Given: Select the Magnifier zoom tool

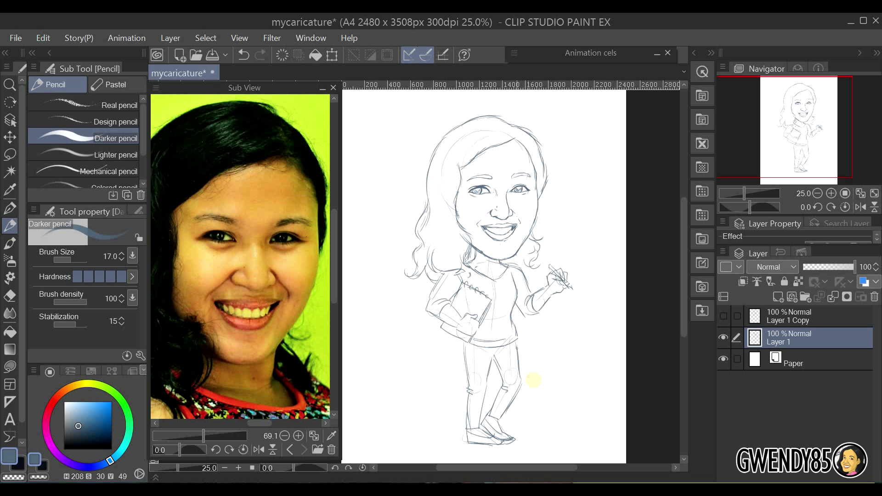Looking at the screenshot, I should click(10, 85).
